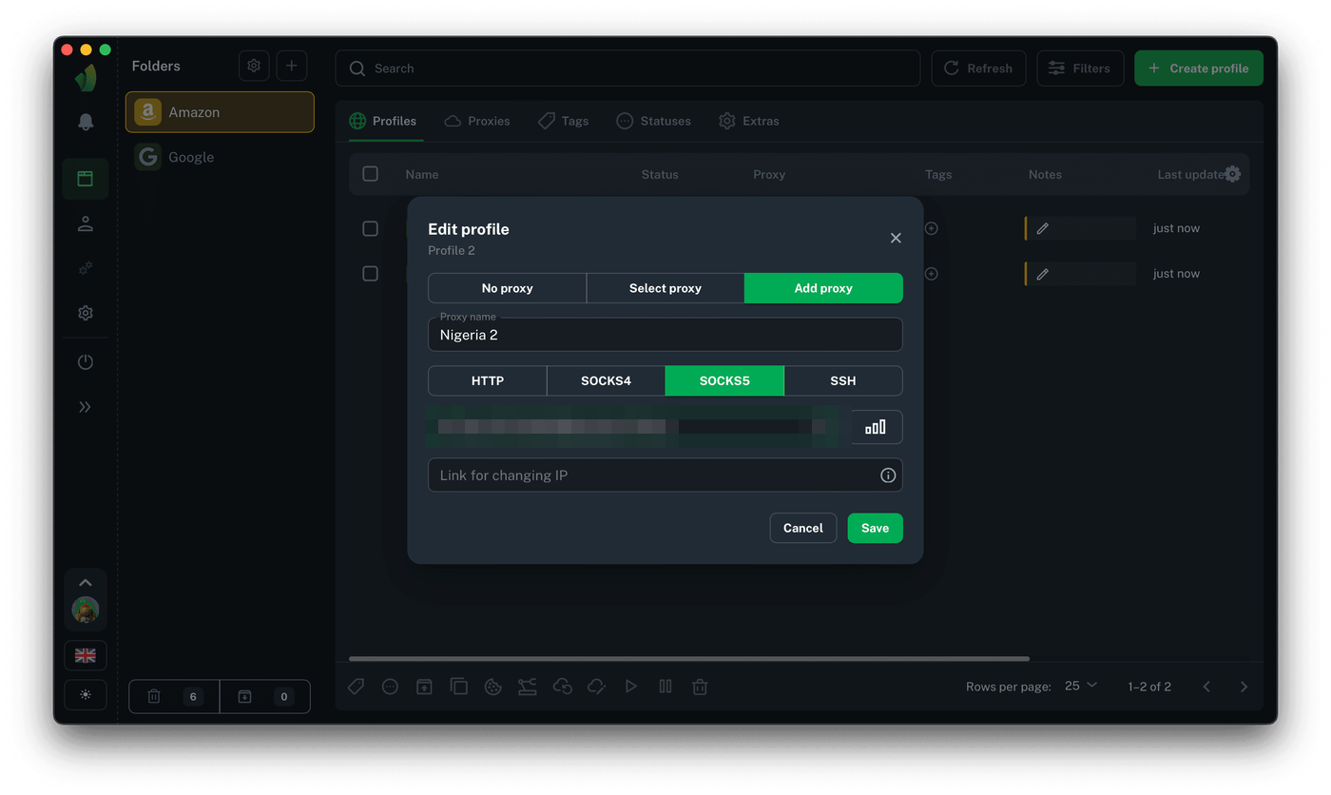Click the cookie icon in the bottom toolbar

[x=493, y=687]
